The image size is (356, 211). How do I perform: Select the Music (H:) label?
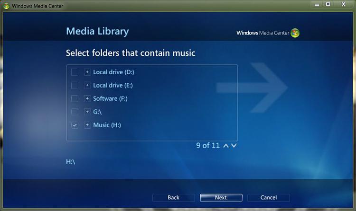click(107, 125)
